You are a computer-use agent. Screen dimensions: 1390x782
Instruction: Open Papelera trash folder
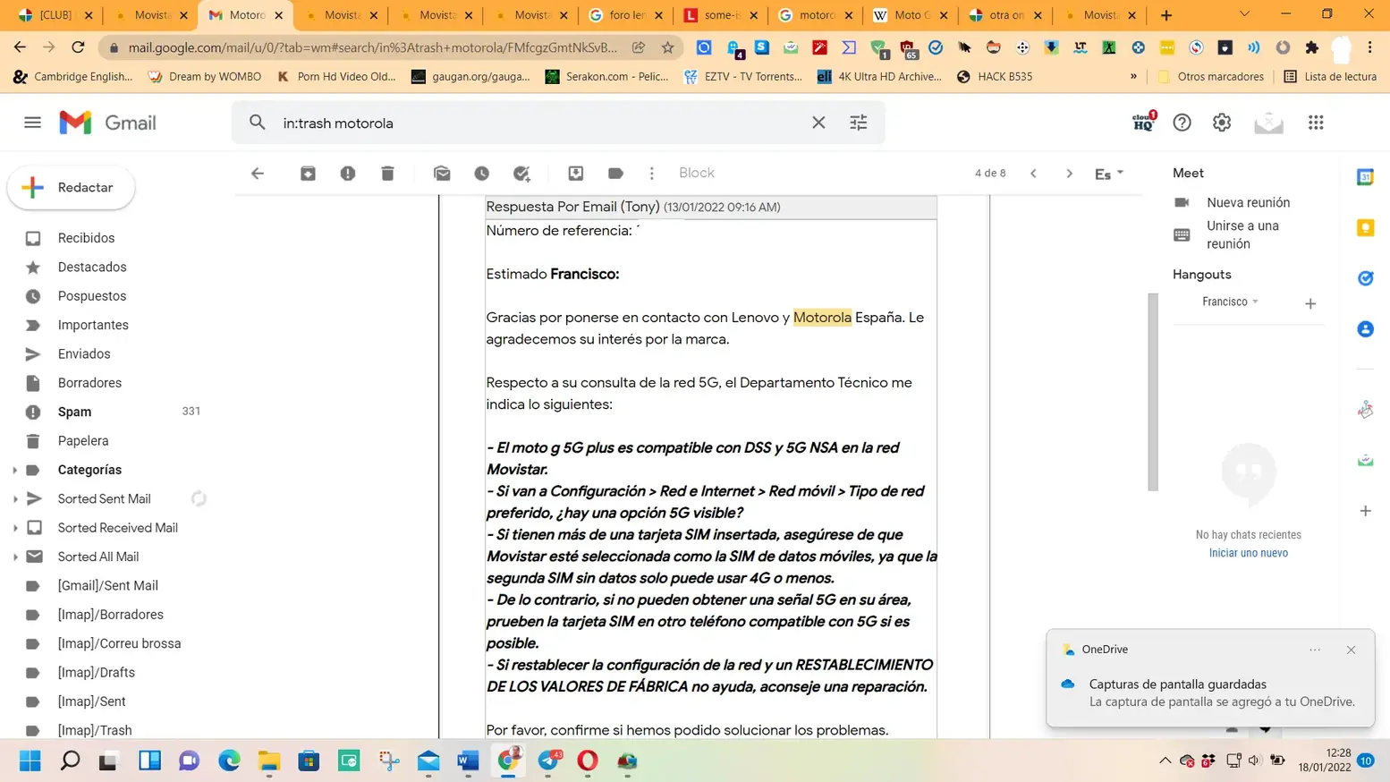click(83, 441)
